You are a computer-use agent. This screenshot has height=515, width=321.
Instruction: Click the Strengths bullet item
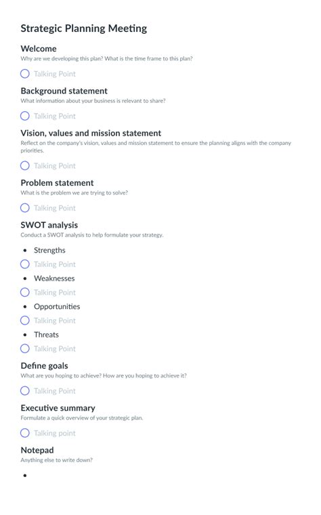click(49, 250)
